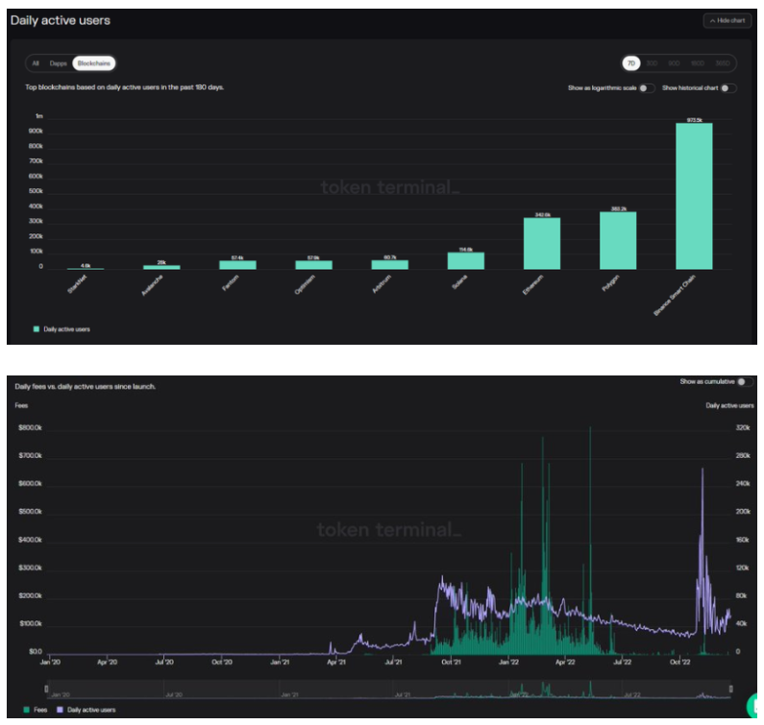Click the chevron icon on Hide chart
The height and width of the screenshot is (725, 764).
(x=712, y=21)
